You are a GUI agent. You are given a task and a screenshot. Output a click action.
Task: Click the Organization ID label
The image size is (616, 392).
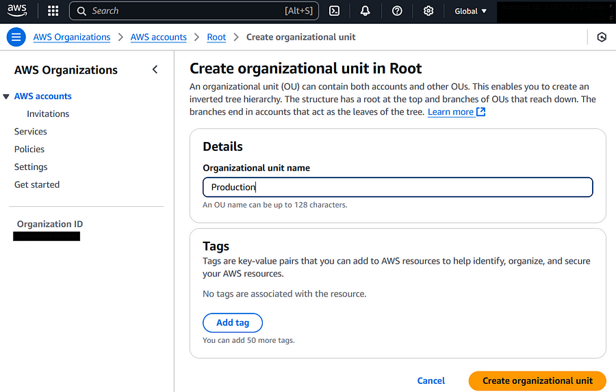tap(50, 224)
